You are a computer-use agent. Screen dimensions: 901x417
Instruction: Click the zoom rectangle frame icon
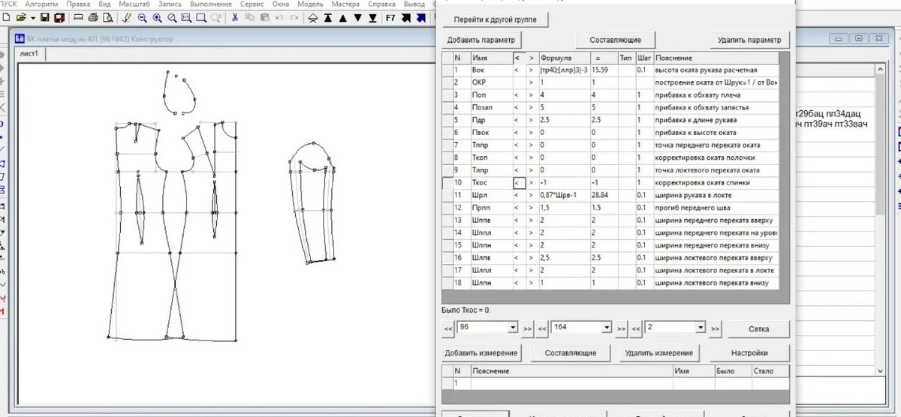(201, 16)
